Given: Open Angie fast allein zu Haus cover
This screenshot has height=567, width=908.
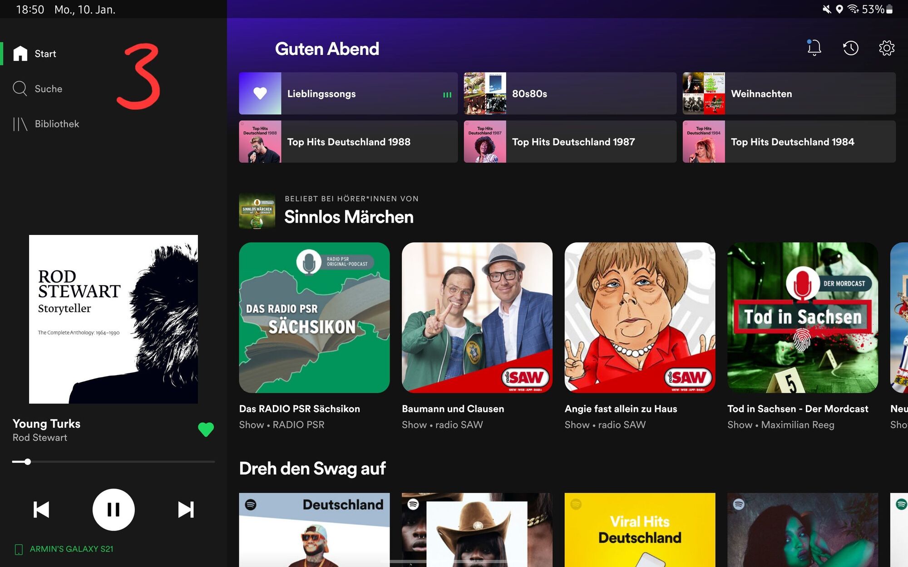Looking at the screenshot, I should (640, 318).
